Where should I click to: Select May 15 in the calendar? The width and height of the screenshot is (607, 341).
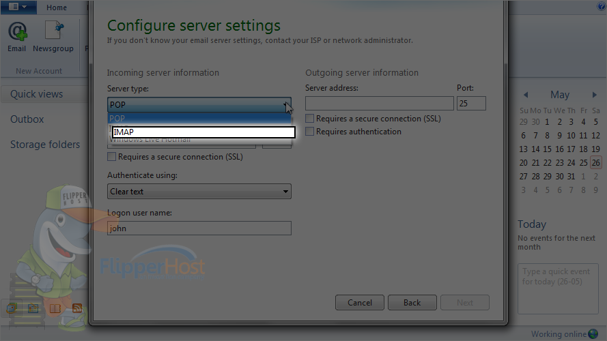pyautogui.click(x=547, y=149)
